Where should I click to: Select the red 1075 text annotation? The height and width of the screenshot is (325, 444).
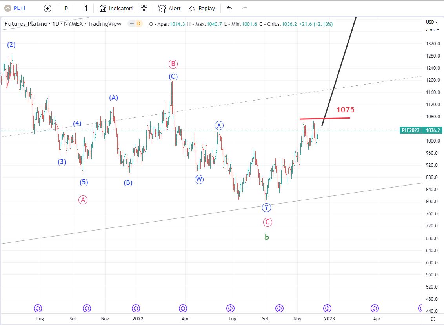[346, 110]
